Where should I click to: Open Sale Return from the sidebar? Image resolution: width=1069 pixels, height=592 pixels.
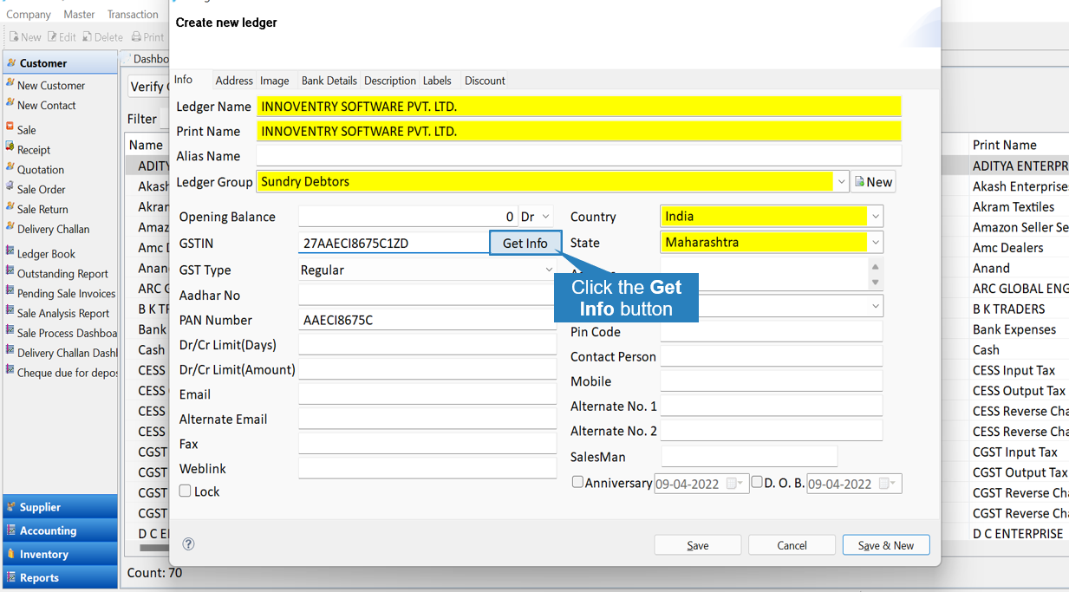point(42,209)
